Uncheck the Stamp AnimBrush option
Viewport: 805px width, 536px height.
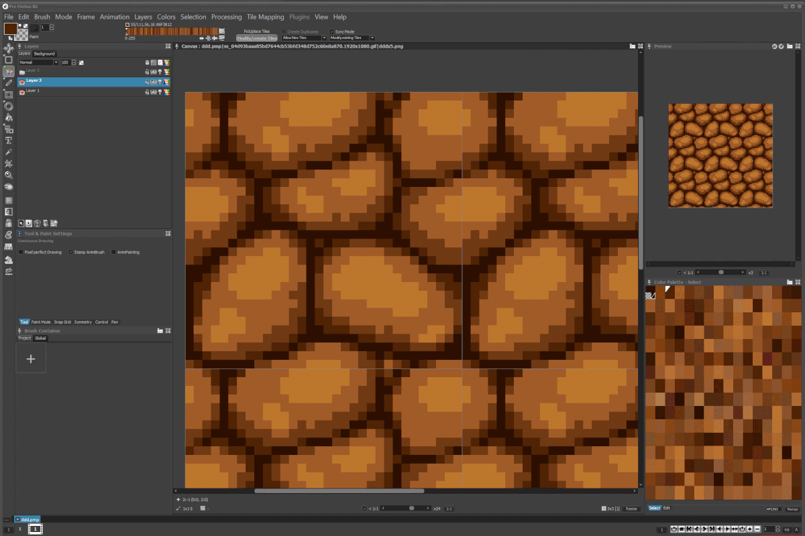pos(71,252)
